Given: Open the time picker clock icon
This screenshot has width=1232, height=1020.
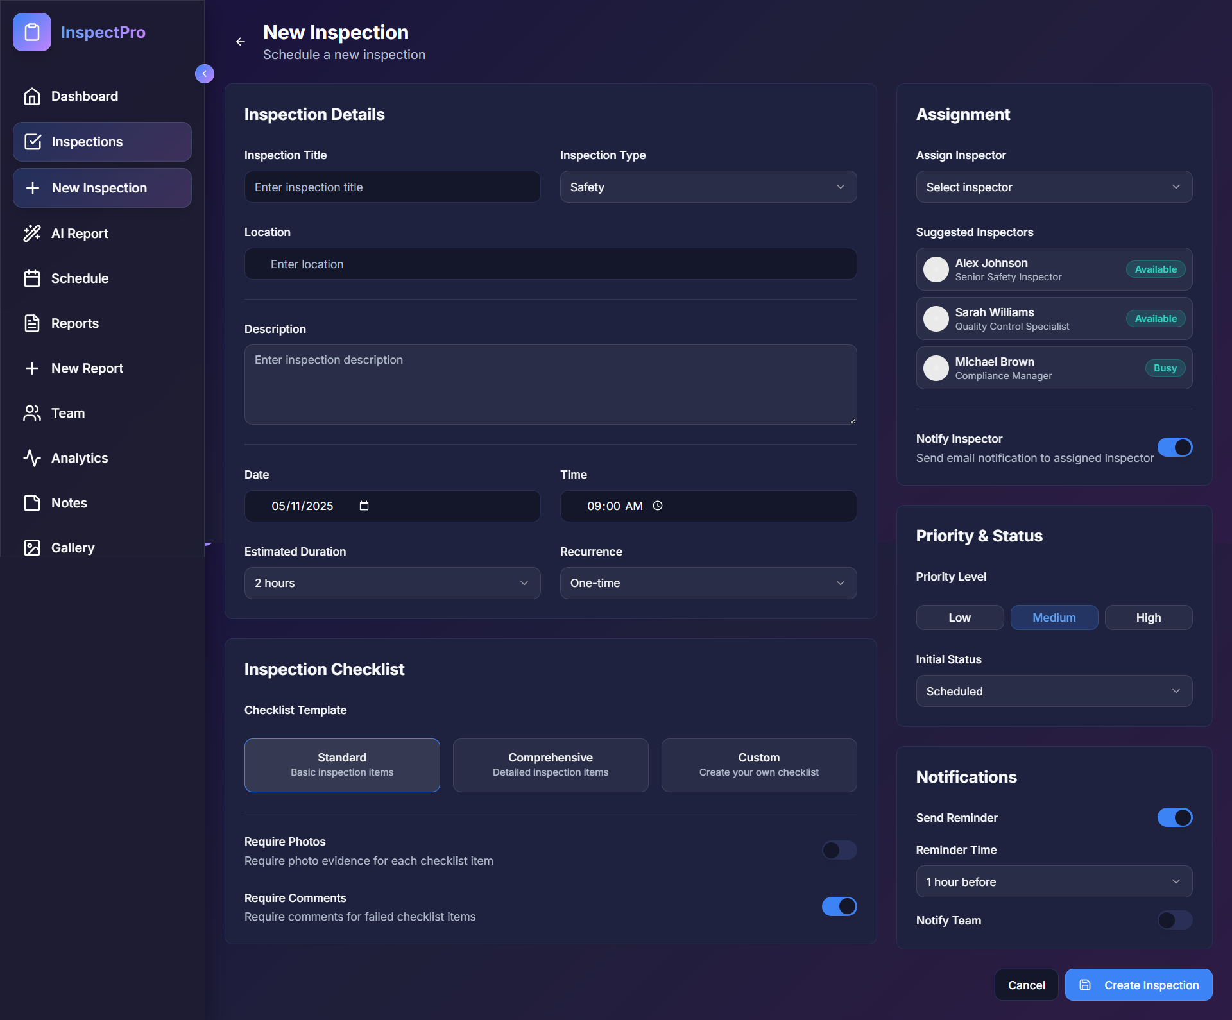Looking at the screenshot, I should 658,506.
